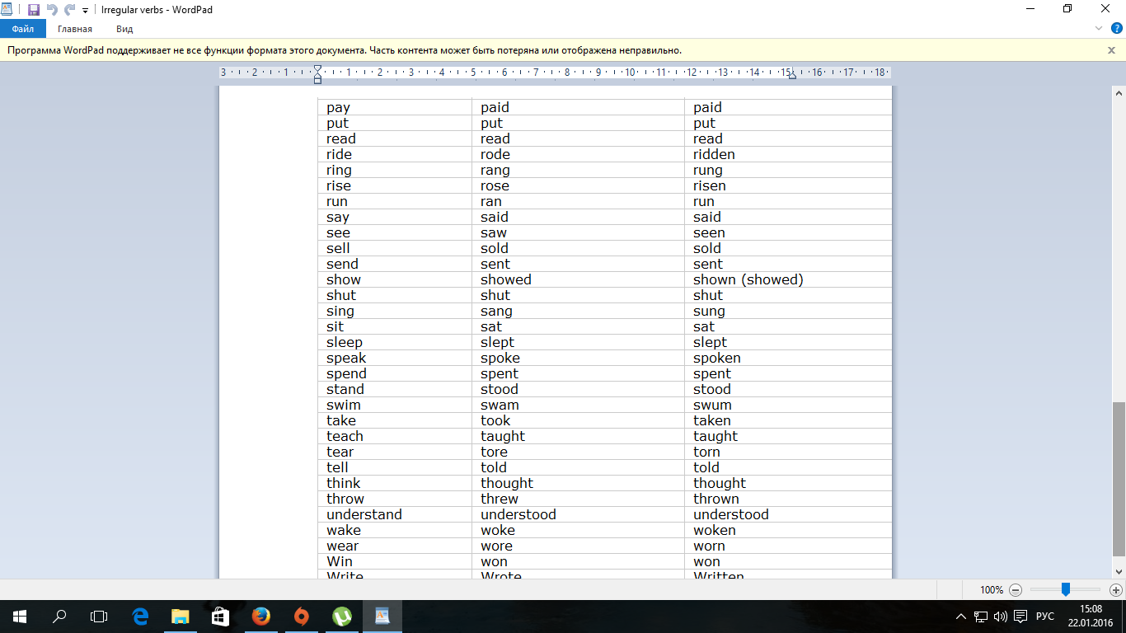Undo the last action
Viewport: 1126px width, 633px height.
[52, 9]
